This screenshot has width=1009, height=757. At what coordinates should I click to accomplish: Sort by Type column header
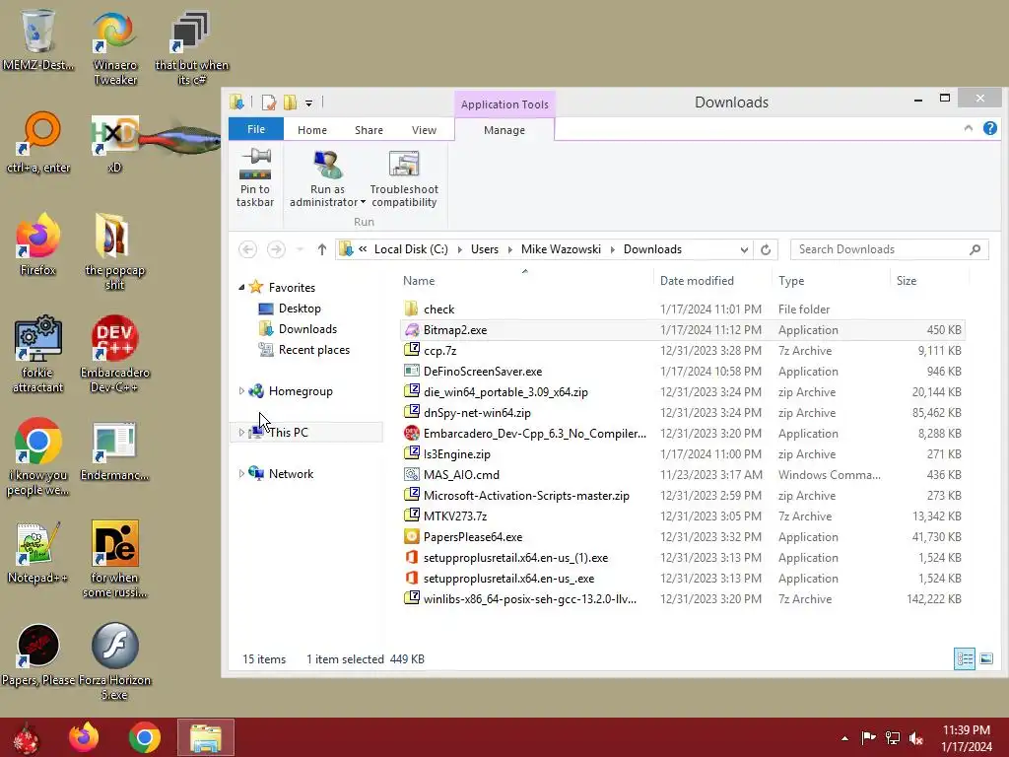pos(831,281)
